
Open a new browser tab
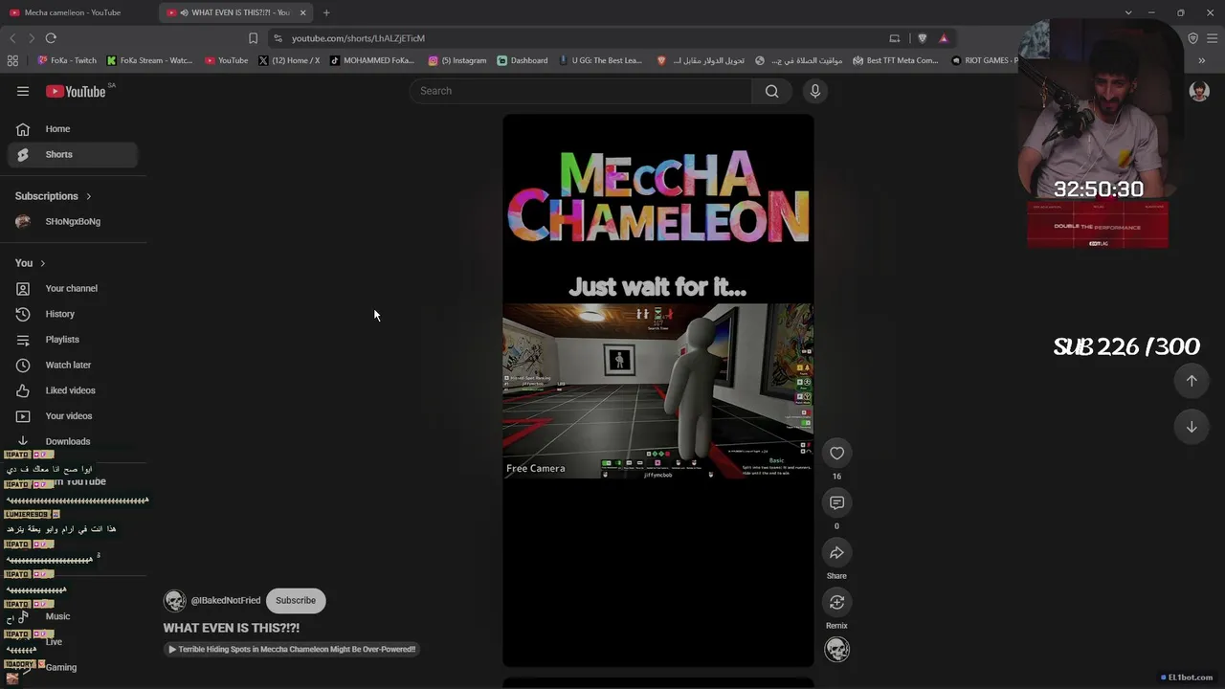(326, 12)
